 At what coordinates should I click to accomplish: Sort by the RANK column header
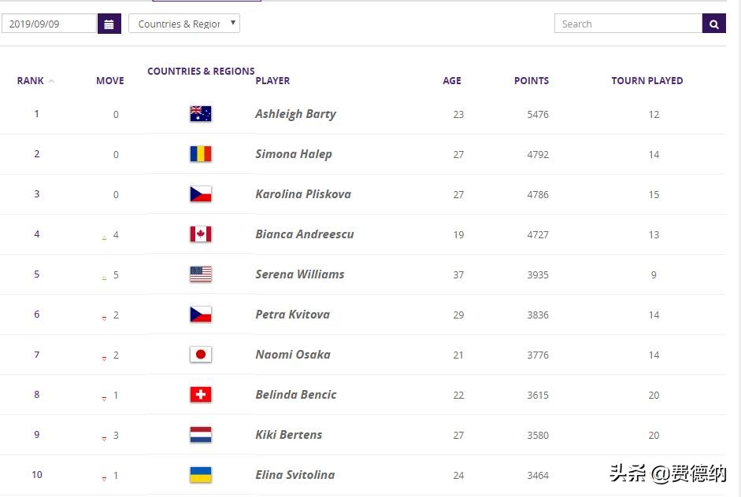[31, 80]
